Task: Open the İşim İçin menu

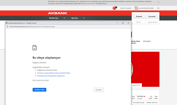Action: tap(75, 18)
